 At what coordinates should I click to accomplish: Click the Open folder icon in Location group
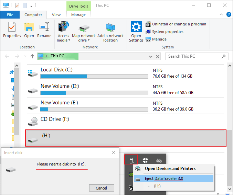pos(29,30)
